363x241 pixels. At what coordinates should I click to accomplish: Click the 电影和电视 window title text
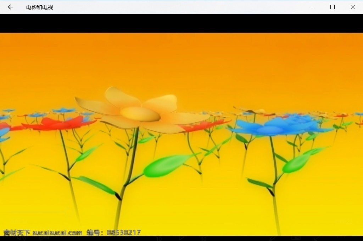40,7
